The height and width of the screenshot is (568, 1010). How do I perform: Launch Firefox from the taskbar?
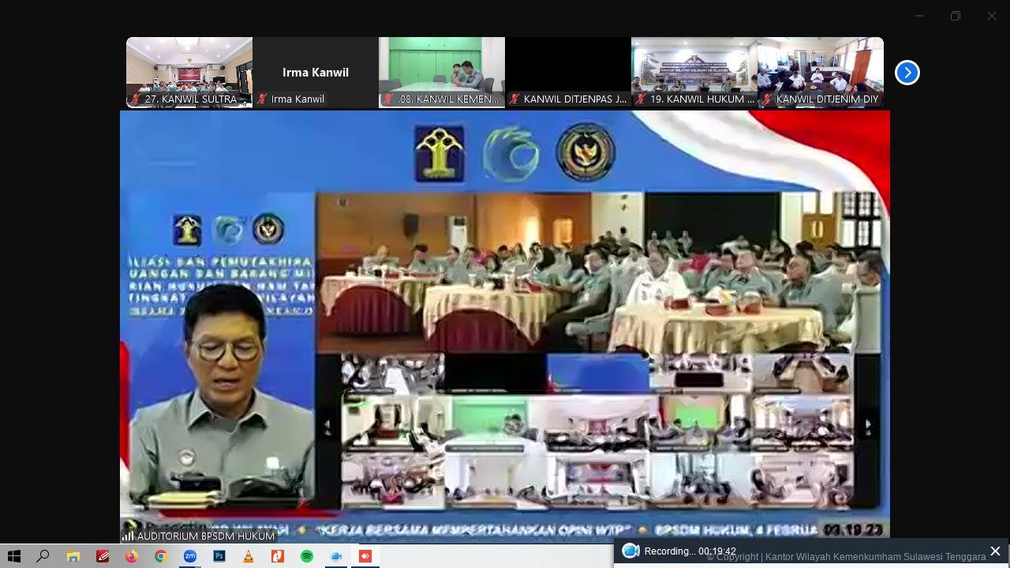pyautogui.click(x=131, y=556)
